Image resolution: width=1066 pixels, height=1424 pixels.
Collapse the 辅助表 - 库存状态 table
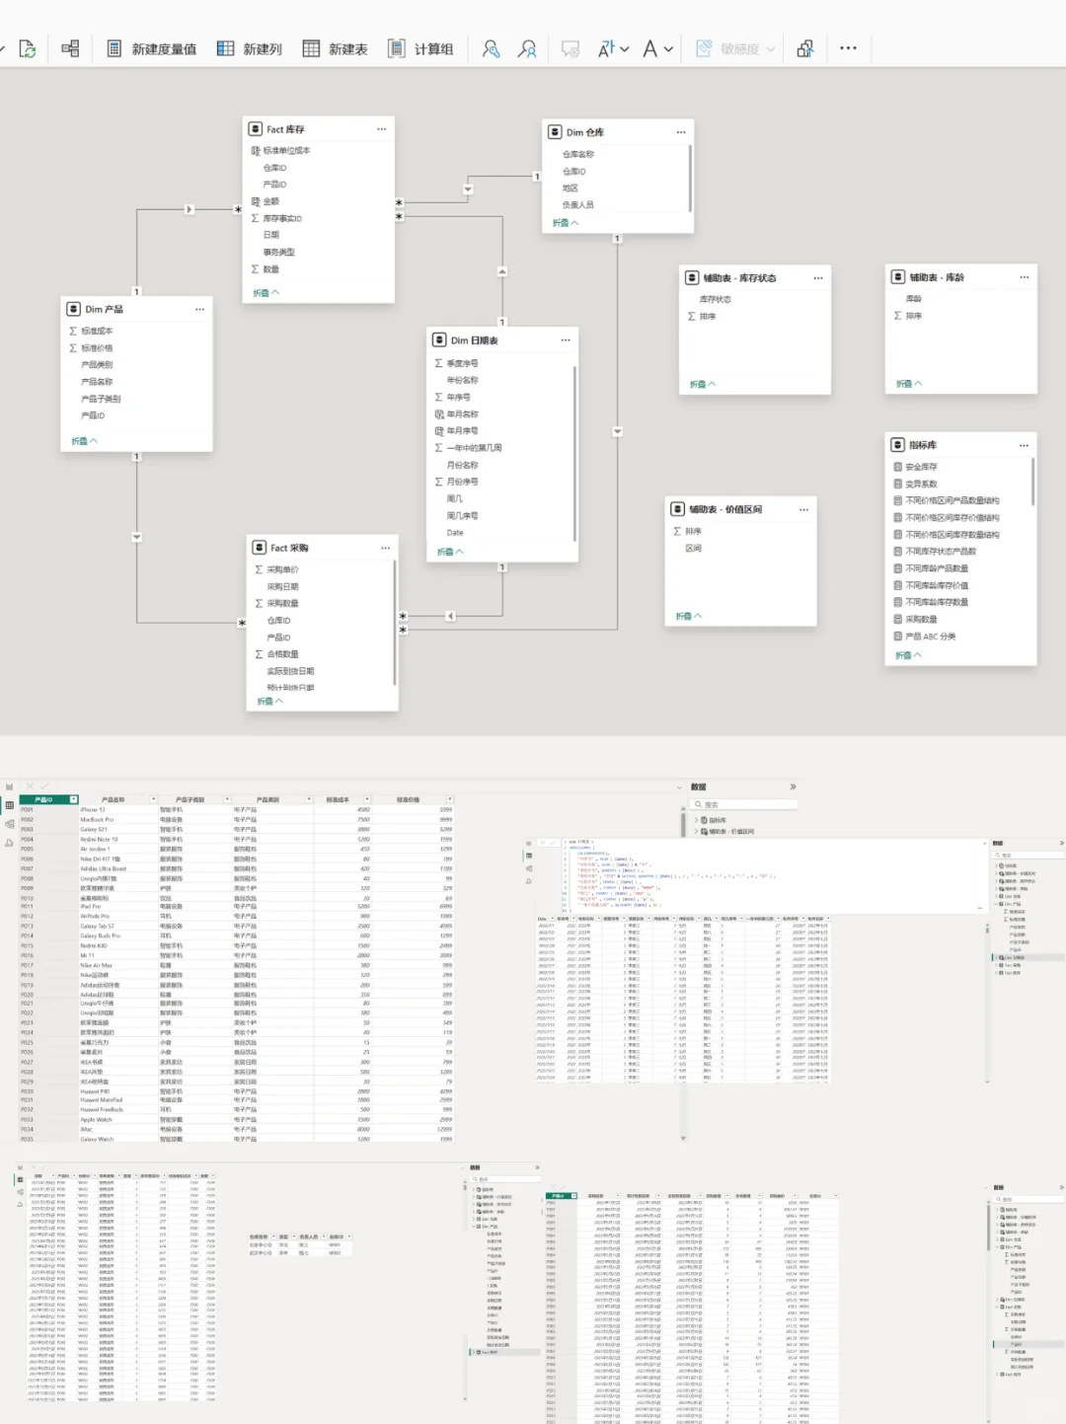(x=703, y=384)
